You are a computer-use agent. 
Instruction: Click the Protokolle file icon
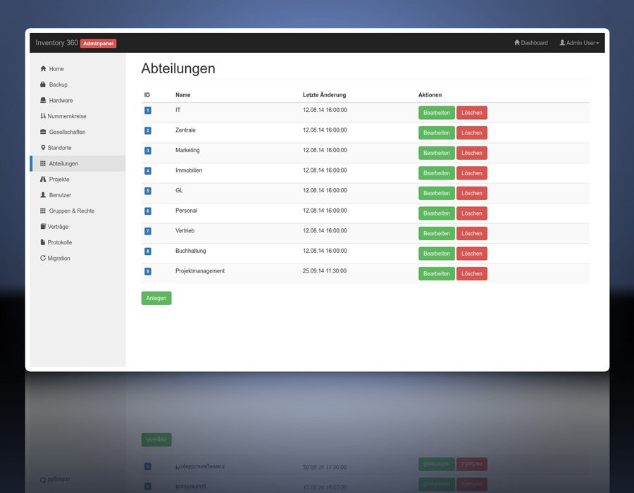pyautogui.click(x=43, y=242)
